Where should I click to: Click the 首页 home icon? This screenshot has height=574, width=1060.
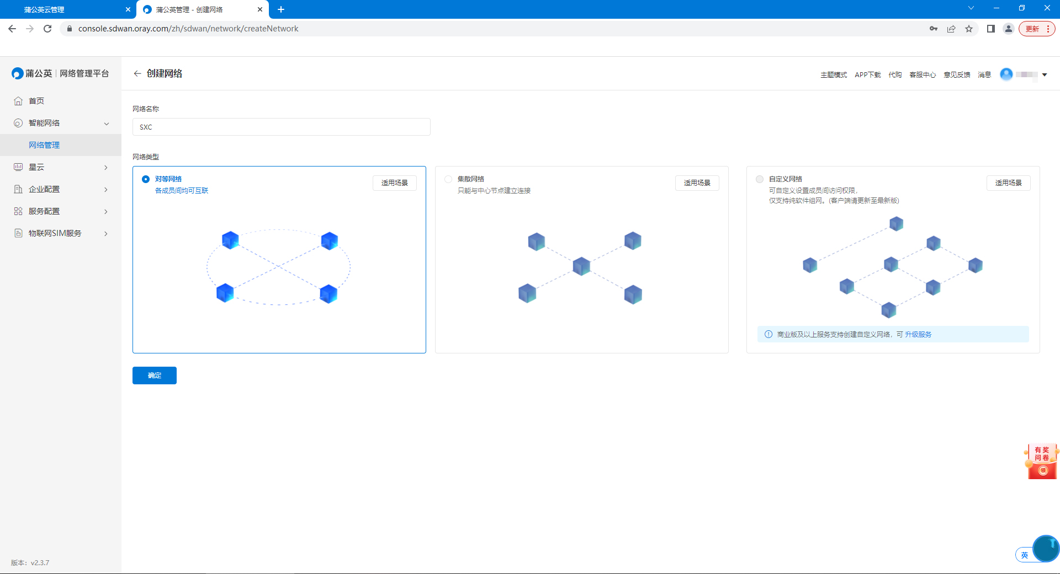click(x=18, y=101)
